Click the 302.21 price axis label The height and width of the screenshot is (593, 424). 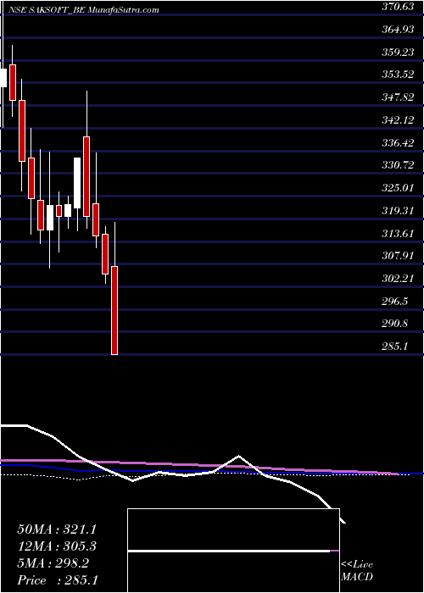(x=398, y=279)
